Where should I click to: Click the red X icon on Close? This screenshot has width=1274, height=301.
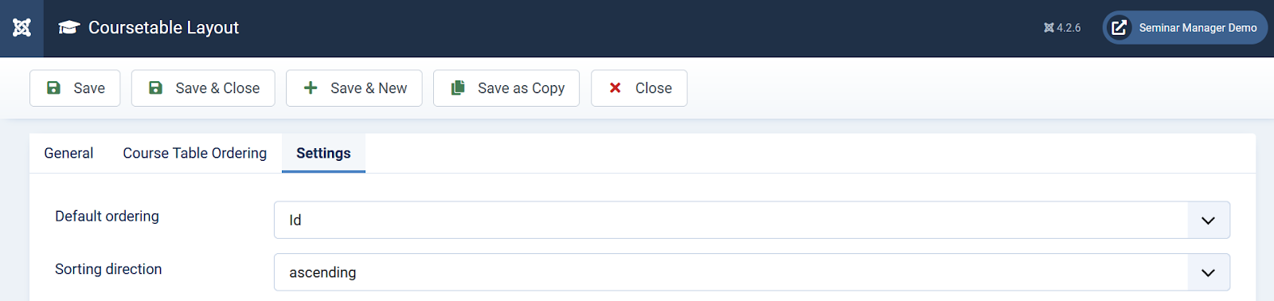pos(616,88)
